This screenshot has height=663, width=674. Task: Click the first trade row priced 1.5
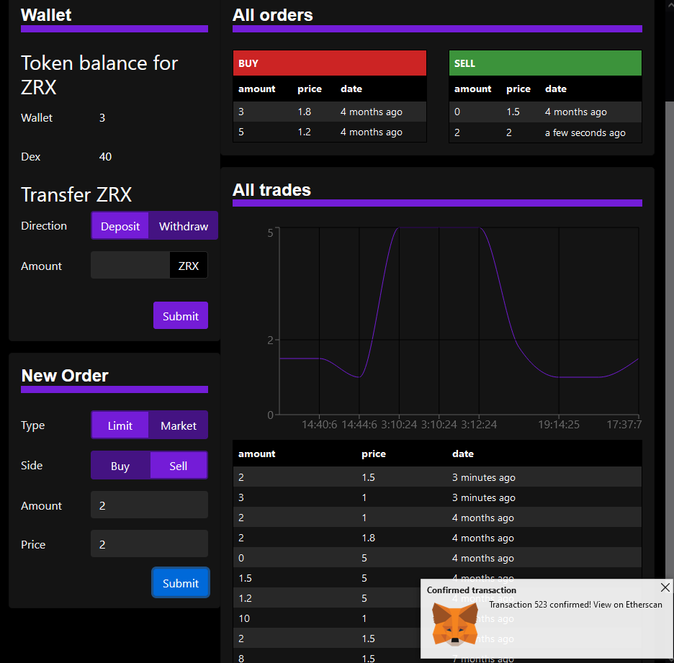tap(437, 477)
